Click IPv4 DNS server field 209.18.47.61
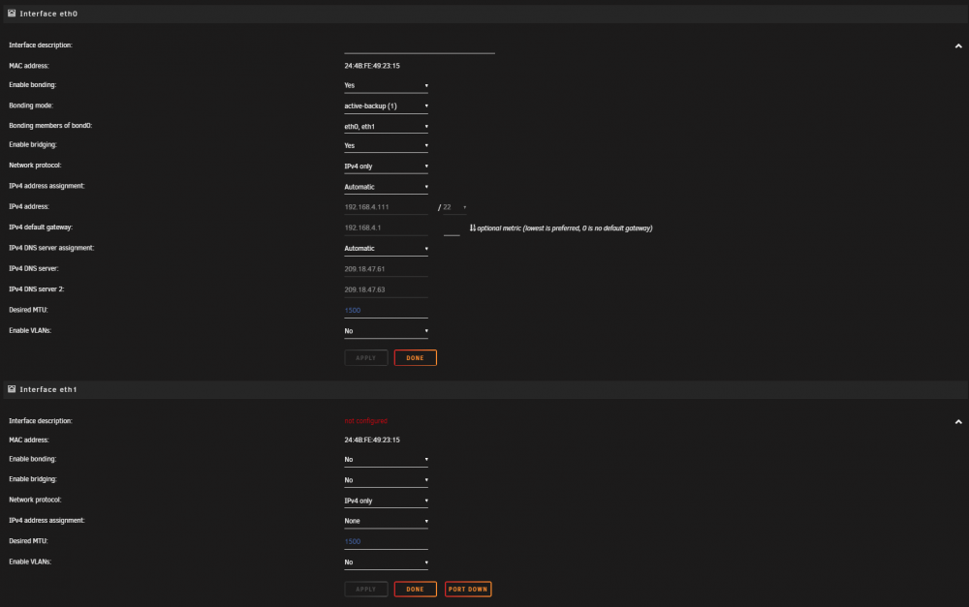Screen dimensions: 969x607 point(387,269)
